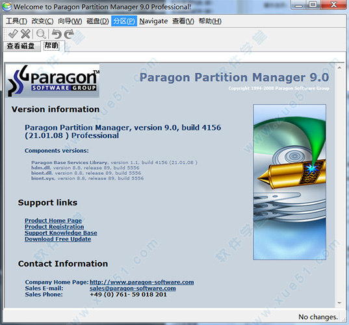349x325 pixels.
Task: Click the 'Version information' heading
Action: click(55, 109)
